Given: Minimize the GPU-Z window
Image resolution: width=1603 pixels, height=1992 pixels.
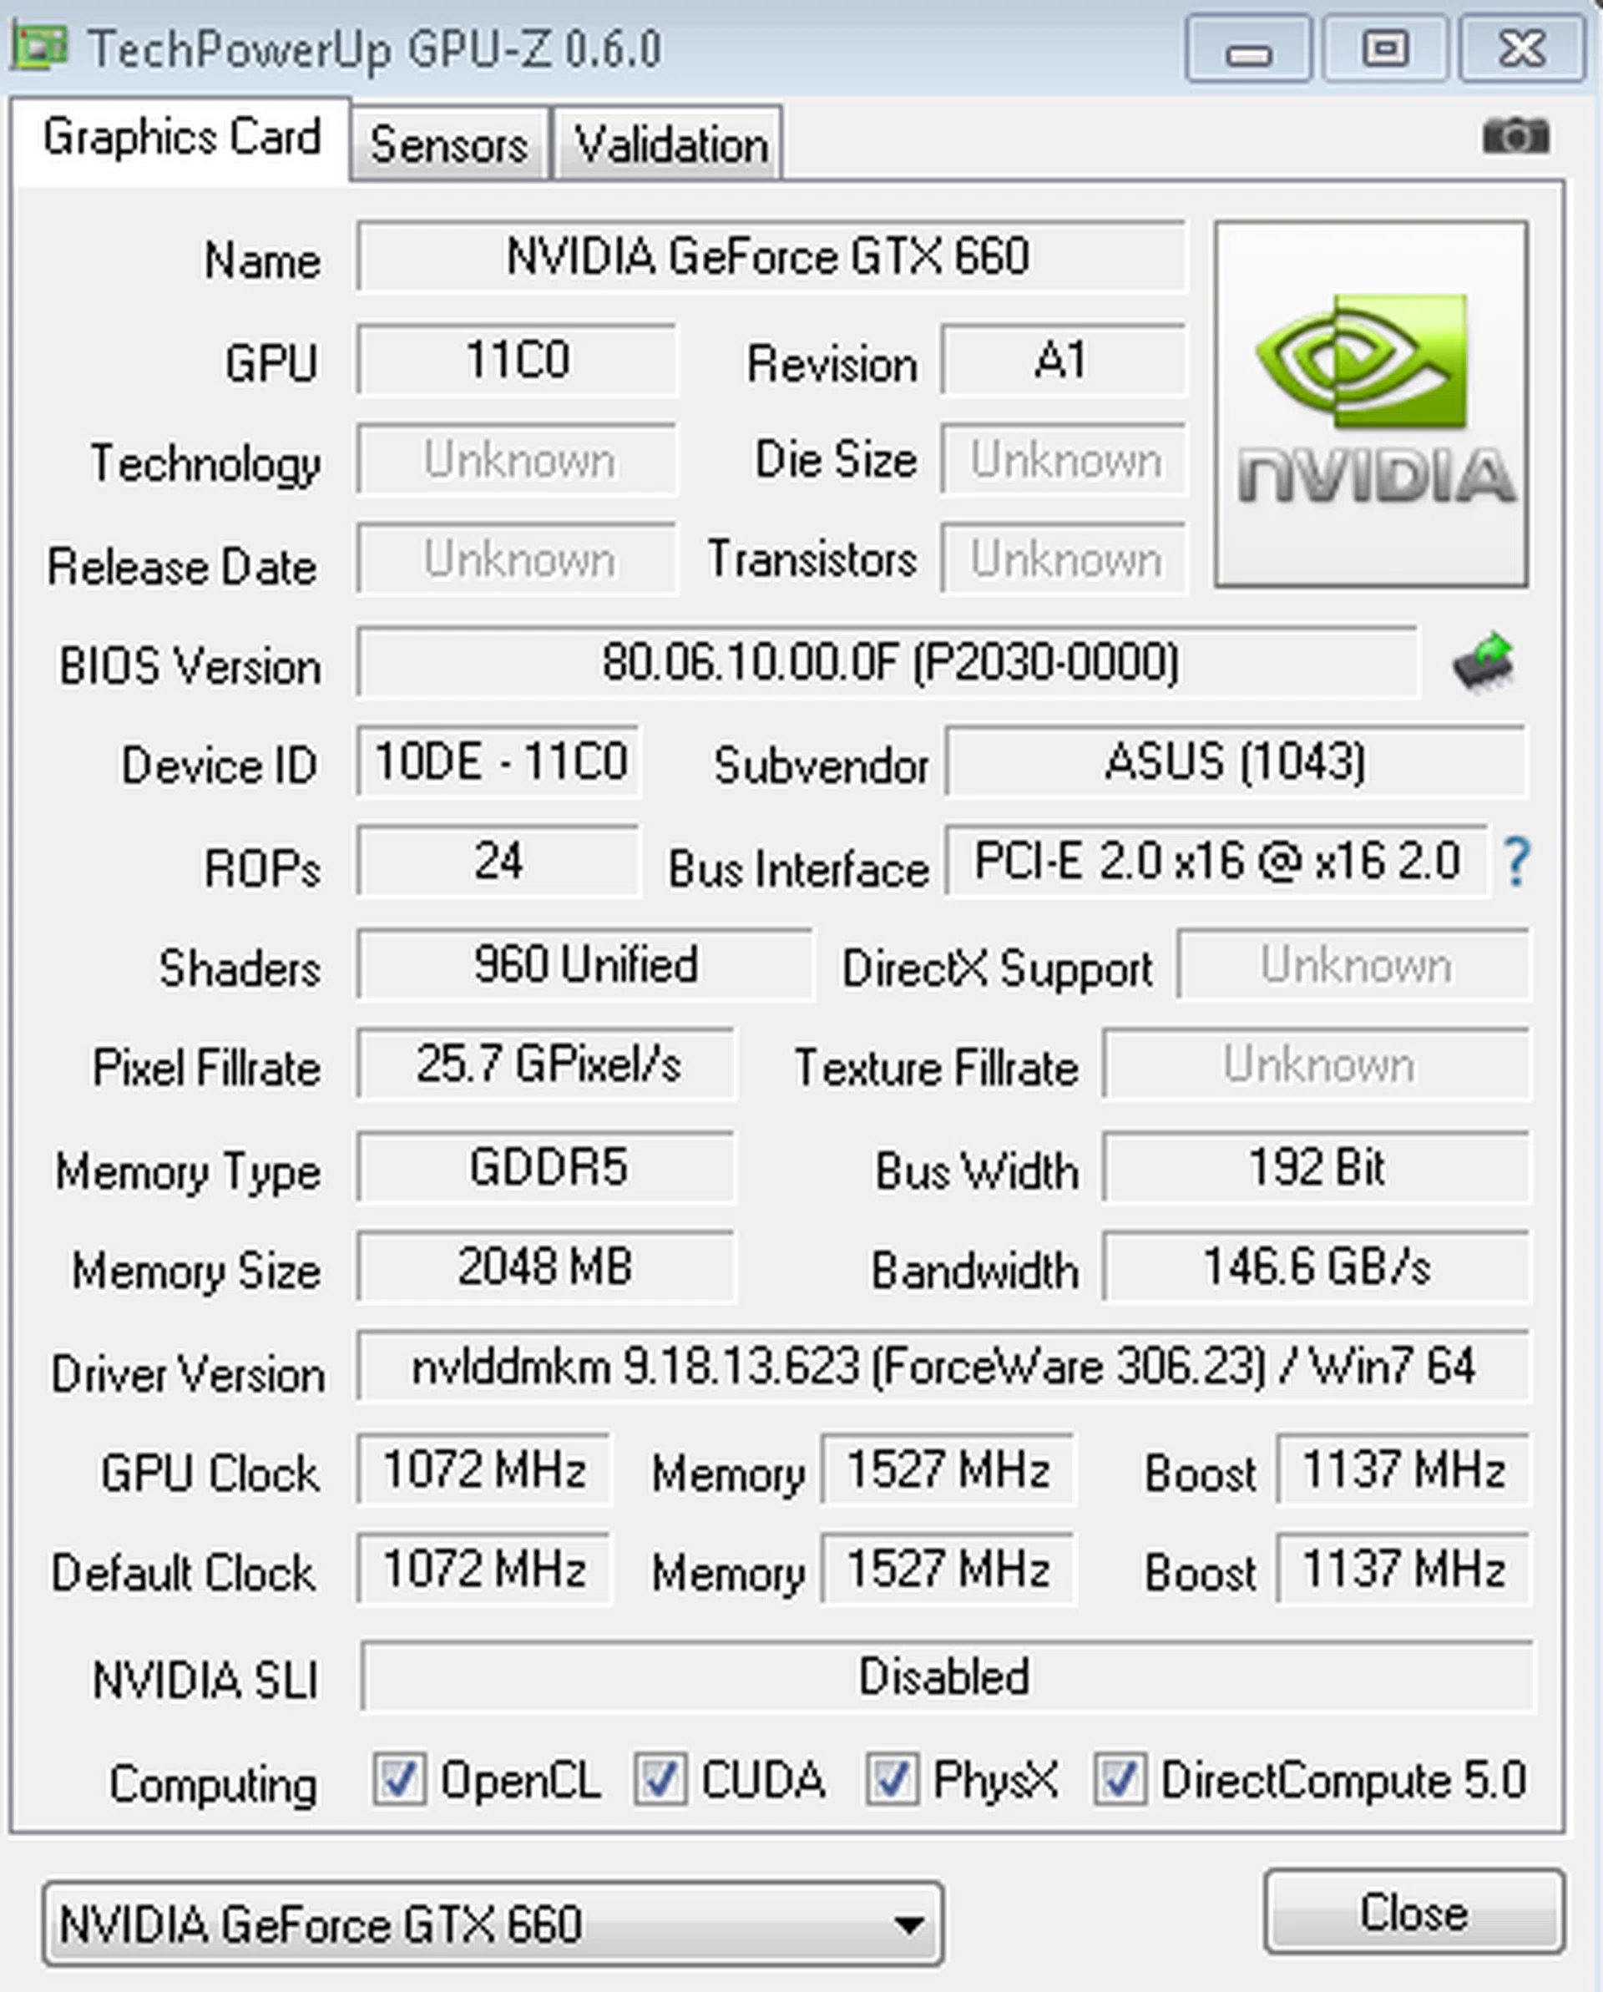Looking at the screenshot, I should pyautogui.click(x=1249, y=49).
